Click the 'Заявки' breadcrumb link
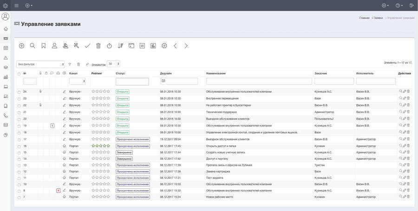This screenshot has height=211, width=418. coord(378,18)
